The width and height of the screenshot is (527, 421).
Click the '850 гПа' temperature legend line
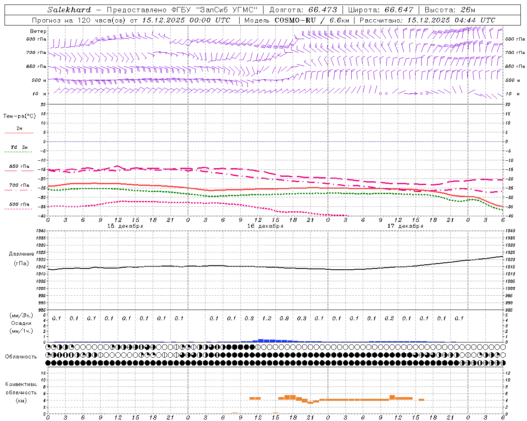click(x=19, y=170)
